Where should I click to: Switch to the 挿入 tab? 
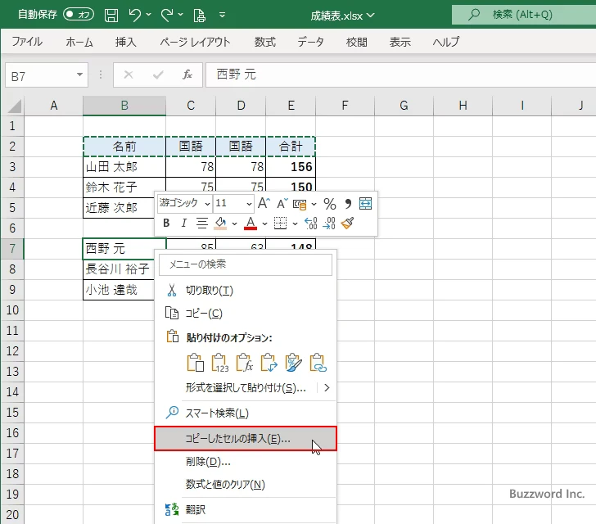[126, 42]
